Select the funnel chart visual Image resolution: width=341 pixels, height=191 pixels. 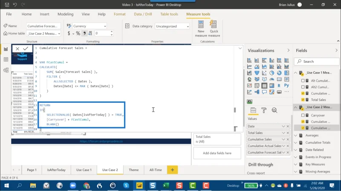pos(257,73)
